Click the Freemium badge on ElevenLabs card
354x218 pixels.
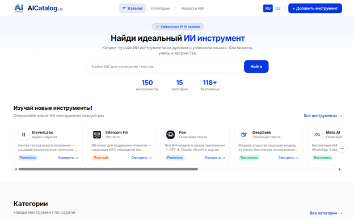tap(28, 158)
